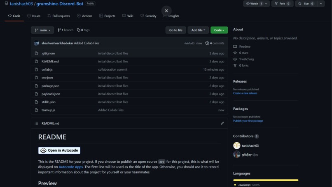332x187 pixels.
Task: Click the yellow JavaScript language bar
Action: pos(266,180)
